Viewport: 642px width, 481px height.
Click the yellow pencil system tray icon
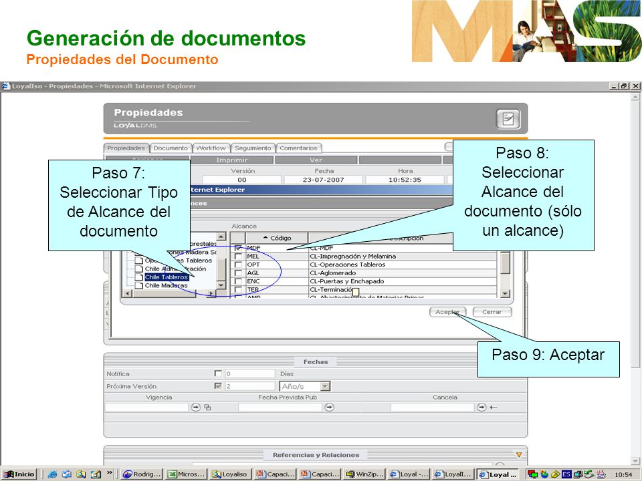(555, 474)
